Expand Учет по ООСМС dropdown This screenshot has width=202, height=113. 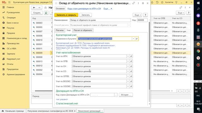128,86
